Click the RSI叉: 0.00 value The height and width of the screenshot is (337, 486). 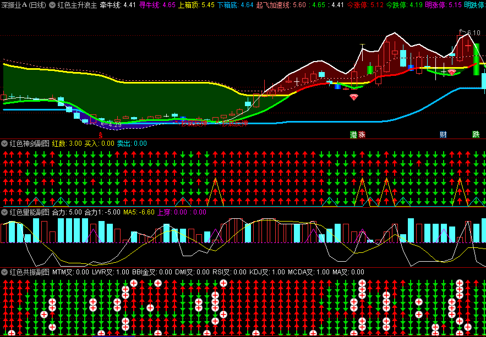click(x=230, y=272)
